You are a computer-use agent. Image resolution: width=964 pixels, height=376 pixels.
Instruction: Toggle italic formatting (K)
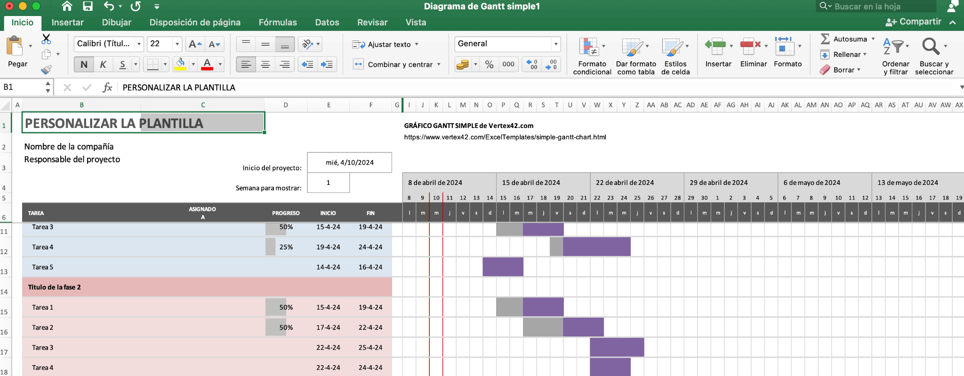click(x=103, y=64)
